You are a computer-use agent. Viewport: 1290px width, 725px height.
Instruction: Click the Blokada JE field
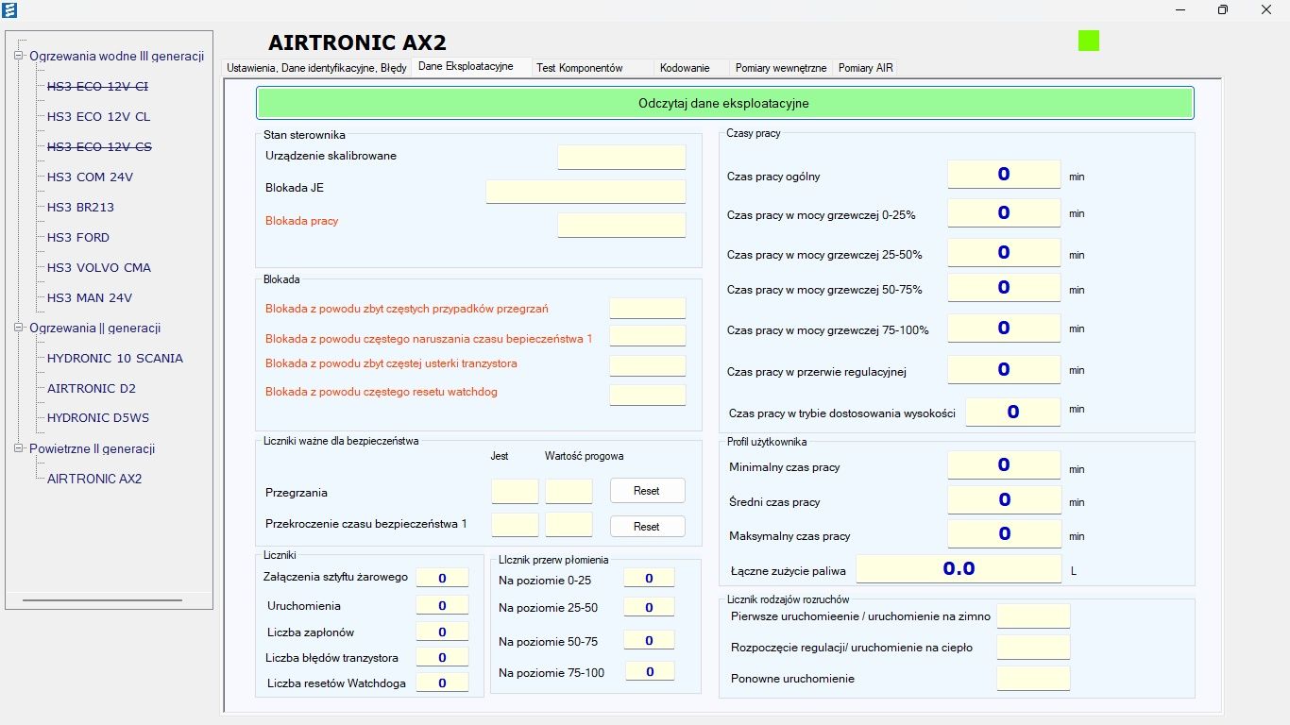click(586, 191)
